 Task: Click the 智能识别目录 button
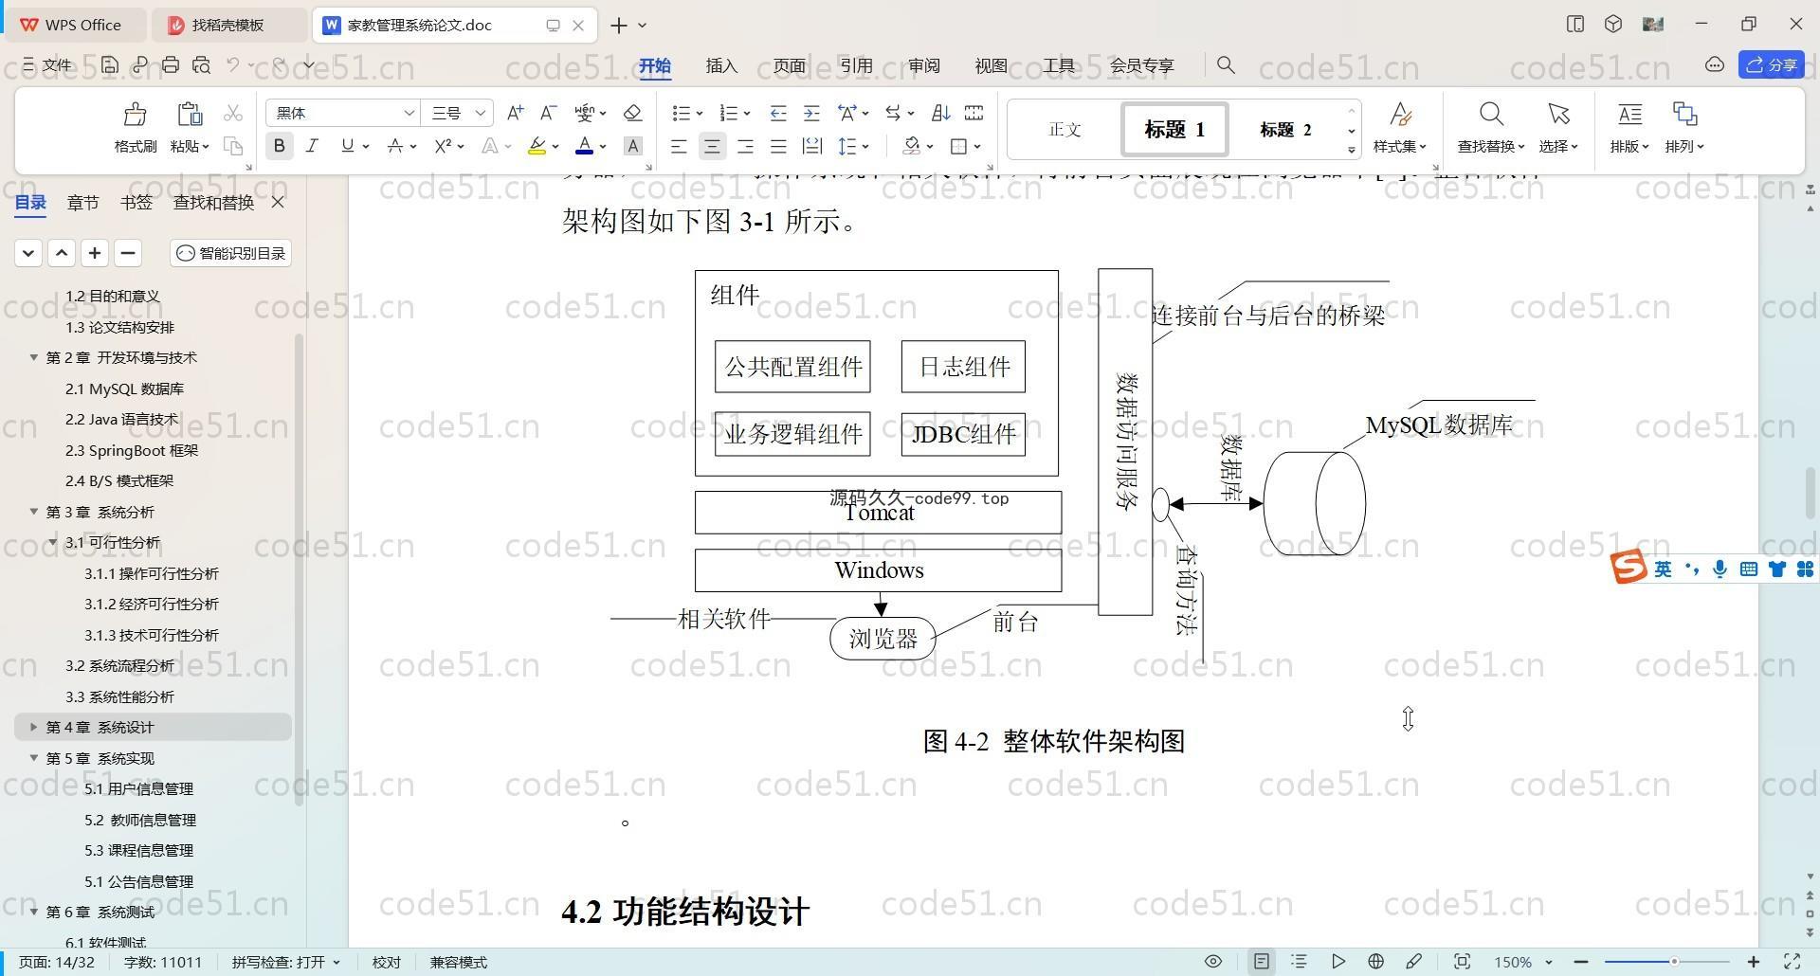231,253
